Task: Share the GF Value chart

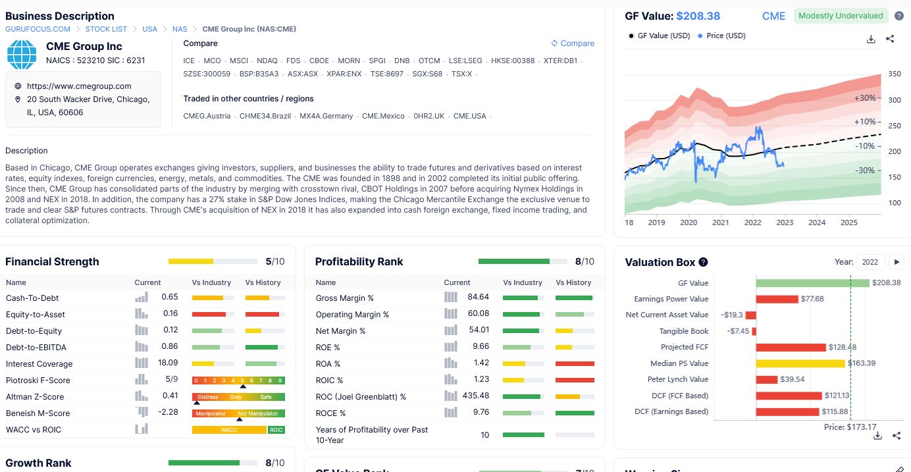Action: [890, 39]
